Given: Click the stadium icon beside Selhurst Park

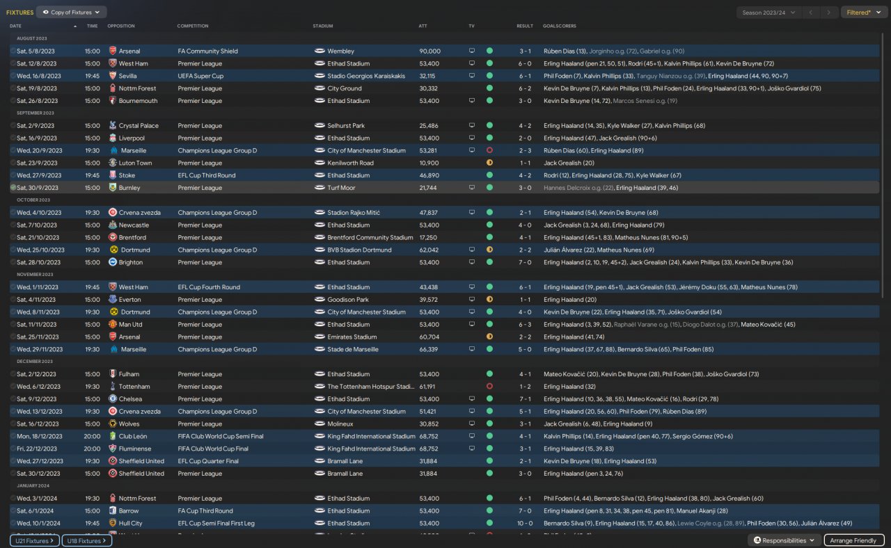Looking at the screenshot, I should [x=320, y=126].
